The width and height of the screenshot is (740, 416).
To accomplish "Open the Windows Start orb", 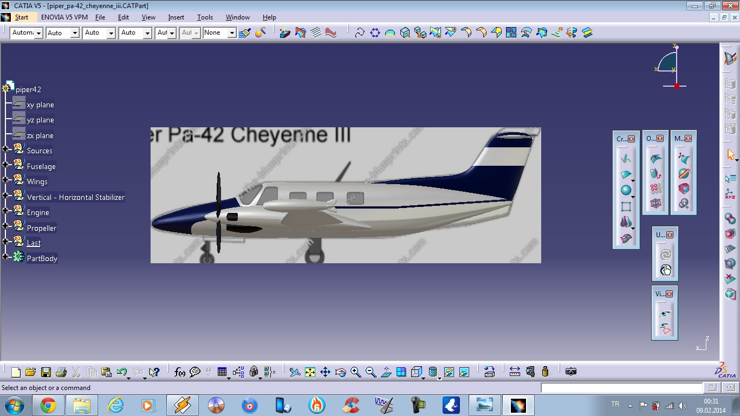I will (x=14, y=405).
